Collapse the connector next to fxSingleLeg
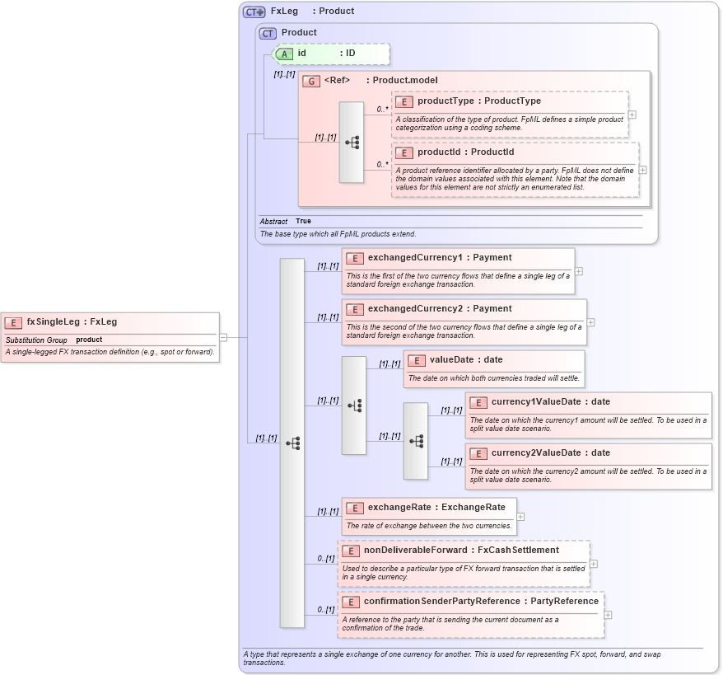 click(222, 336)
